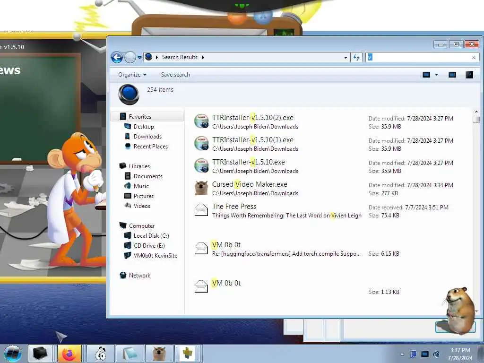Image resolution: width=484 pixels, height=363 pixels.
Task: Open the Pictures library
Action: pyautogui.click(x=144, y=196)
